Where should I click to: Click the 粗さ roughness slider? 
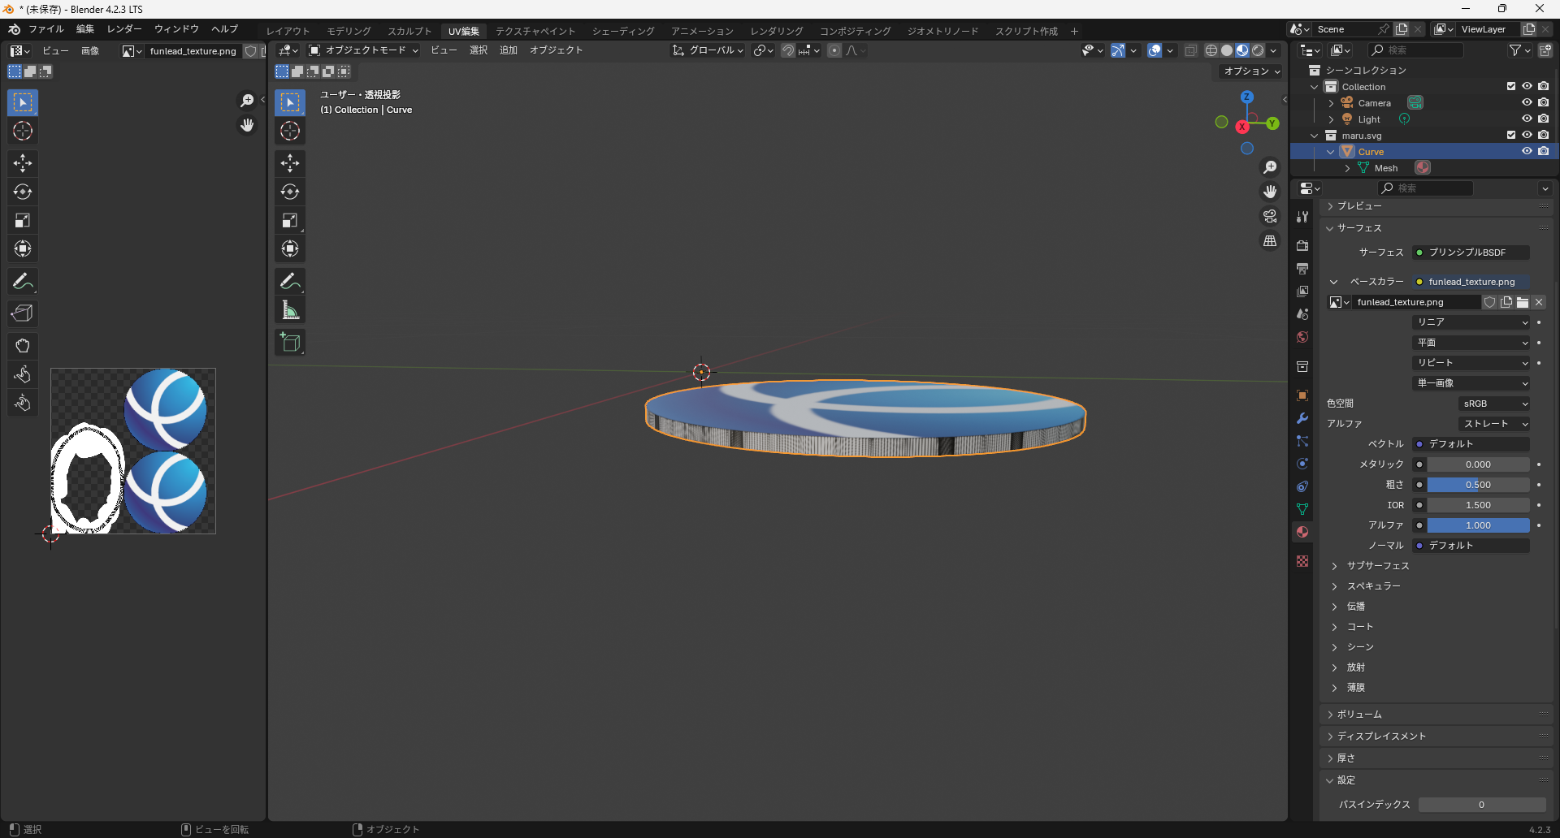pos(1477,485)
